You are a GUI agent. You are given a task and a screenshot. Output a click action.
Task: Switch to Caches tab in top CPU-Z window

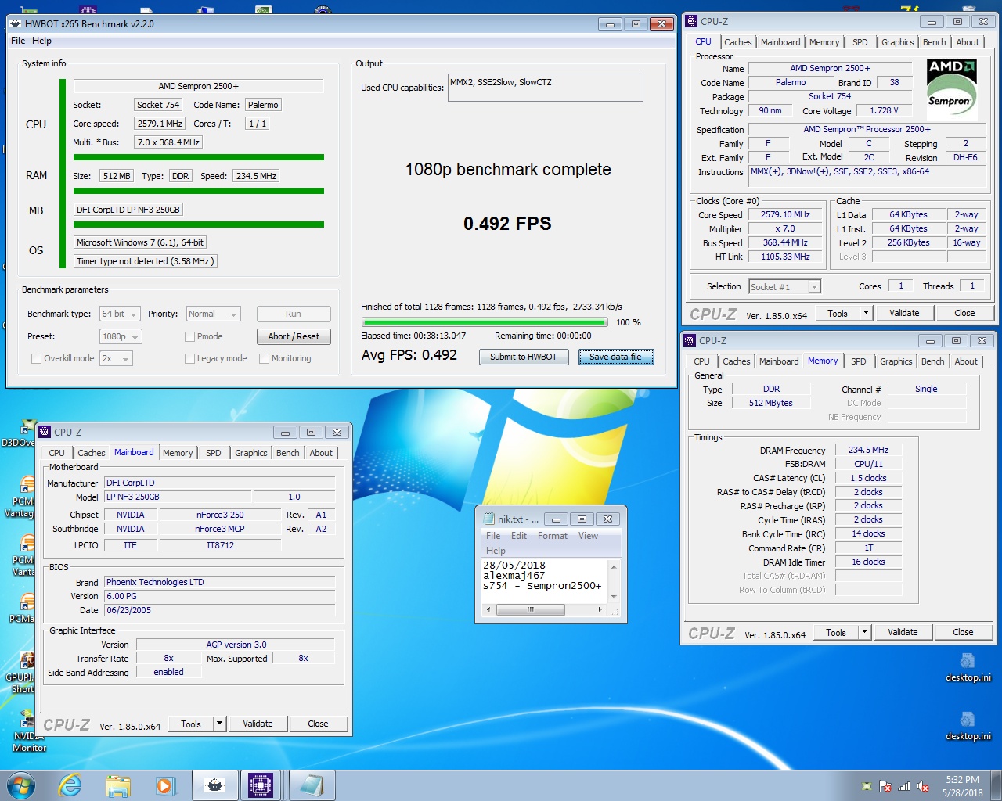click(x=737, y=42)
